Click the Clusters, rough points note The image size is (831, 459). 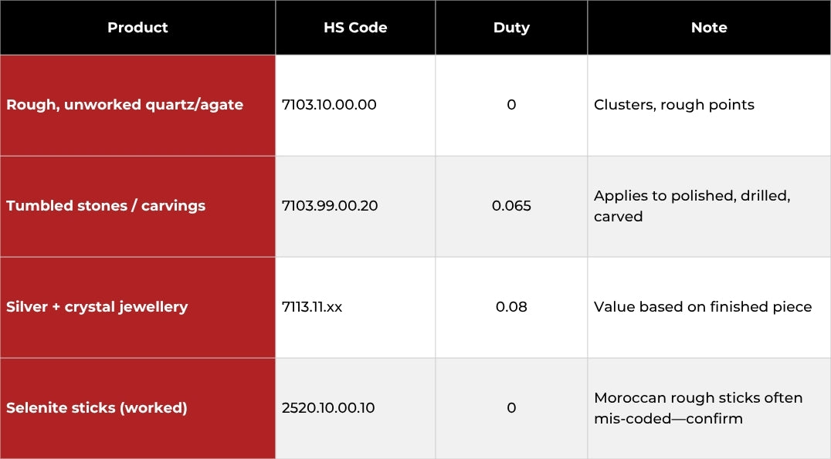pyautogui.click(x=674, y=105)
